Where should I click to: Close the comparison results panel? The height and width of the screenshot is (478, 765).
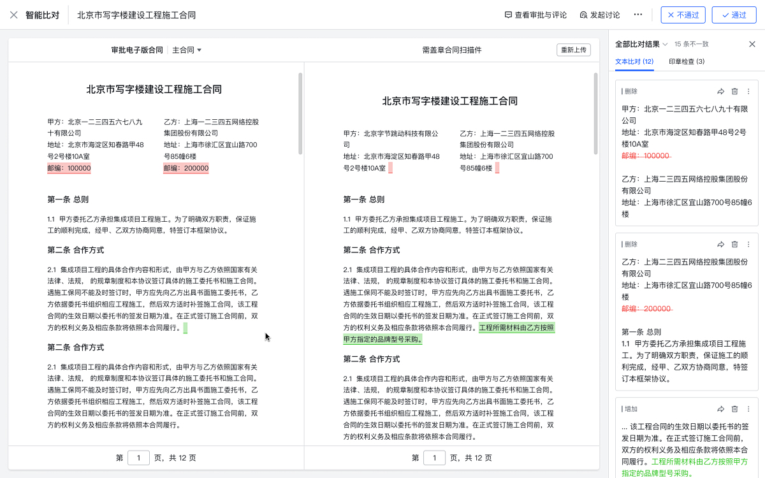(752, 44)
